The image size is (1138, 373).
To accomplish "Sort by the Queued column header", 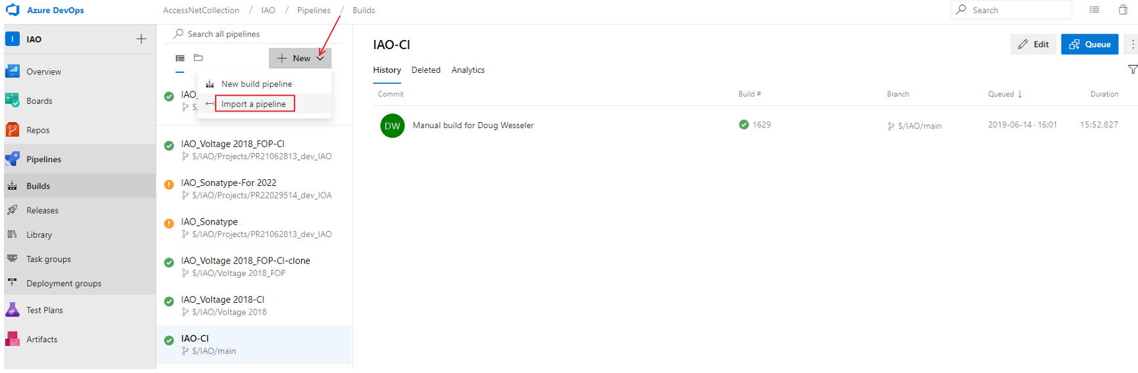I will (x=1005, y=94).
